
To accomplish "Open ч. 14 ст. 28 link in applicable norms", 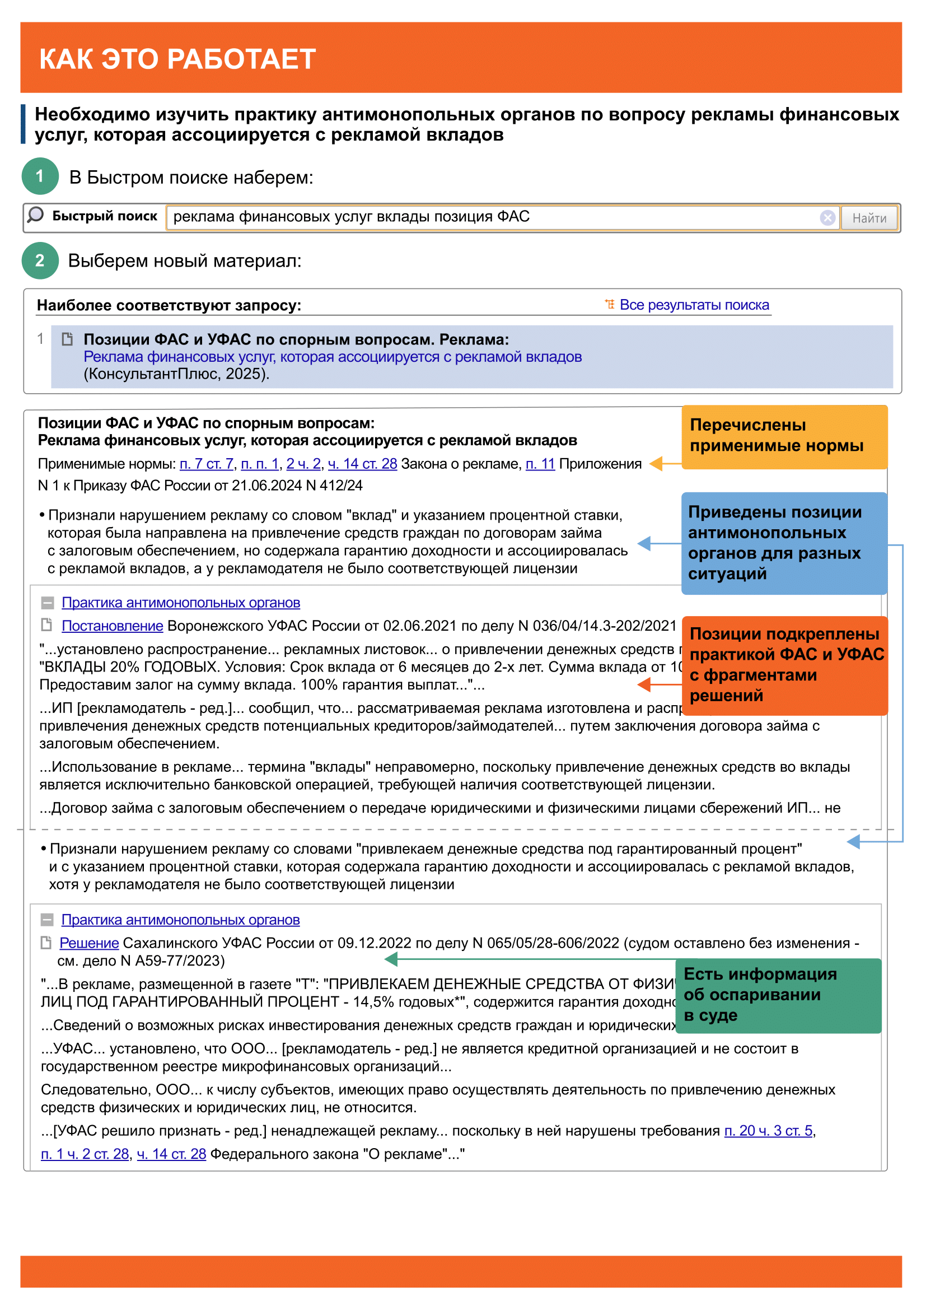I will [362, 464].
